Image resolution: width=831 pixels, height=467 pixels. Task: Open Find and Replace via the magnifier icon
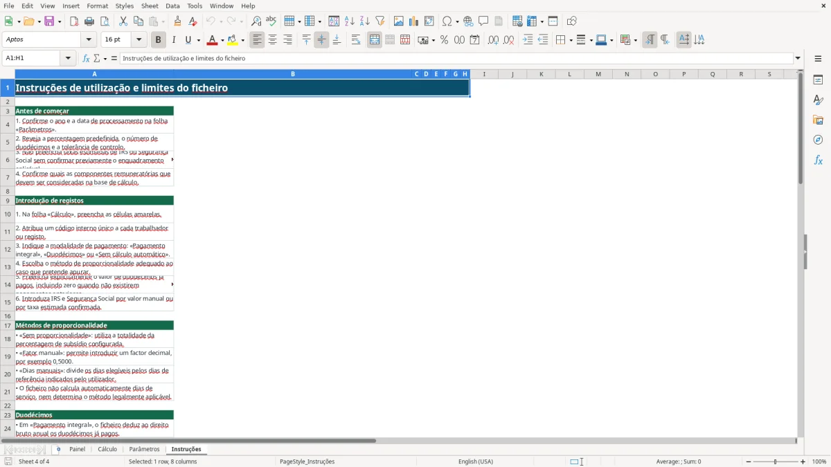pyautogui.click(x=256, y=21)
